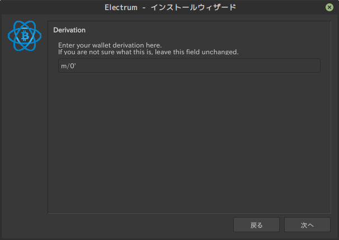Click the Electrum atom logo
Screen dimensions: 339x240
coord(25,37)
